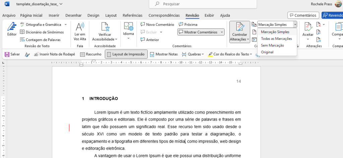Select Todas as Marcações option

point(277,39)
